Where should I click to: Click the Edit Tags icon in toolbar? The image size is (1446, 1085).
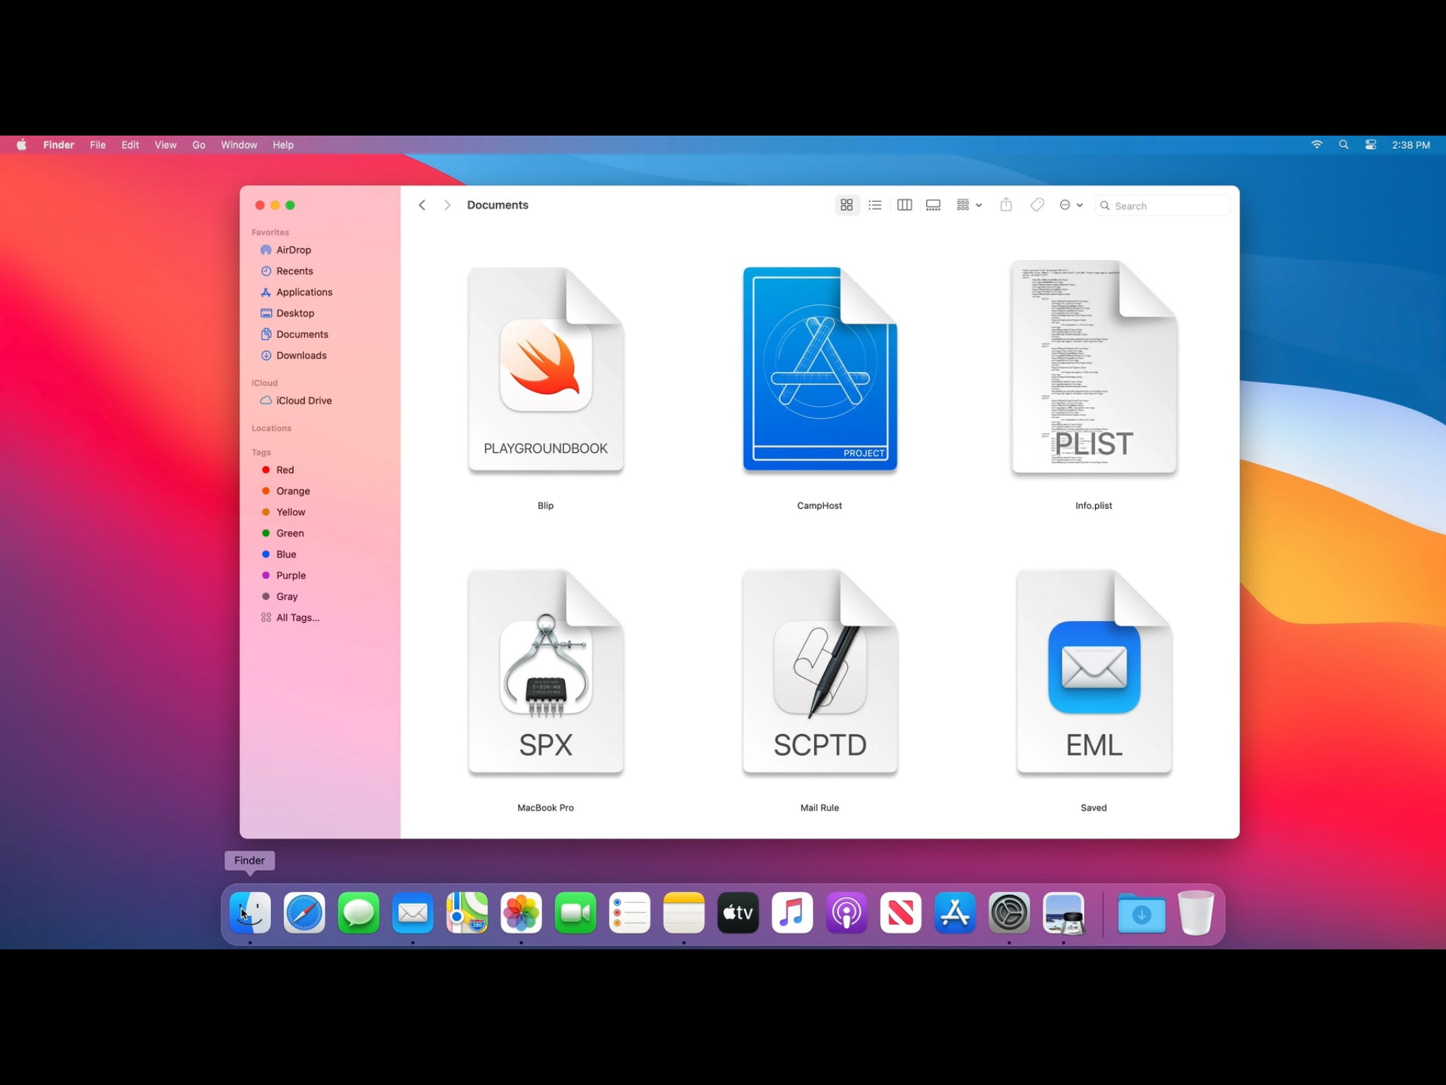tap(1037, 205)
